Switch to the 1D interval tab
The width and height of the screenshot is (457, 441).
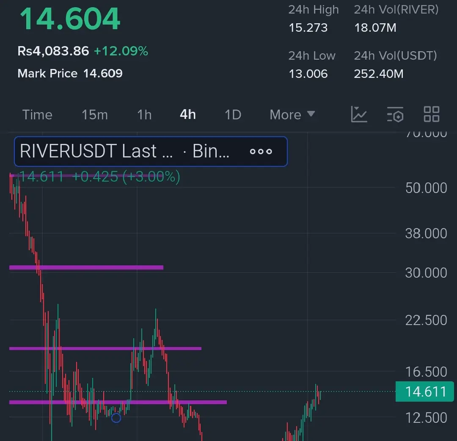[233, 115]
